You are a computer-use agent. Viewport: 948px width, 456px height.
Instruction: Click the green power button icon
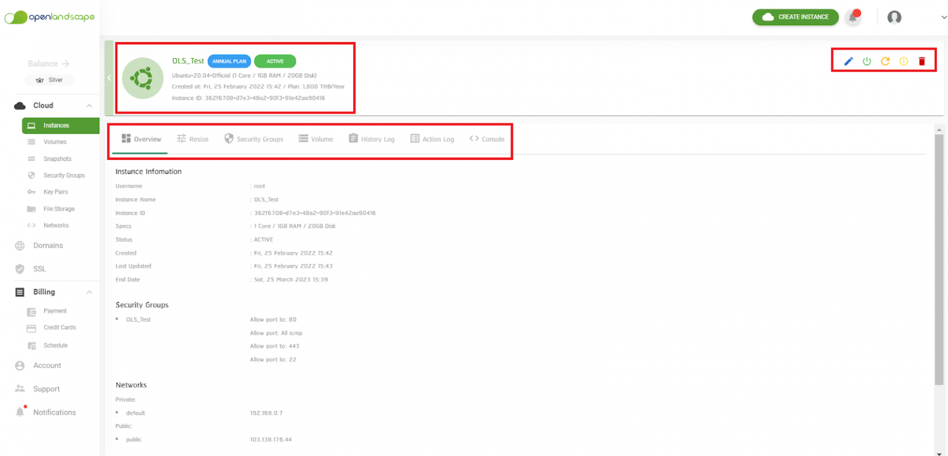point(867,61)
